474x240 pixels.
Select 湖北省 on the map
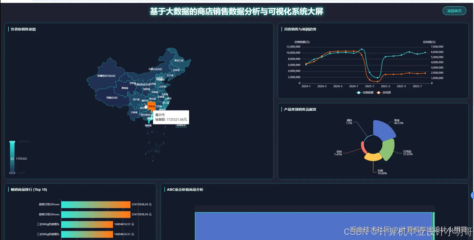coord(152,99)
